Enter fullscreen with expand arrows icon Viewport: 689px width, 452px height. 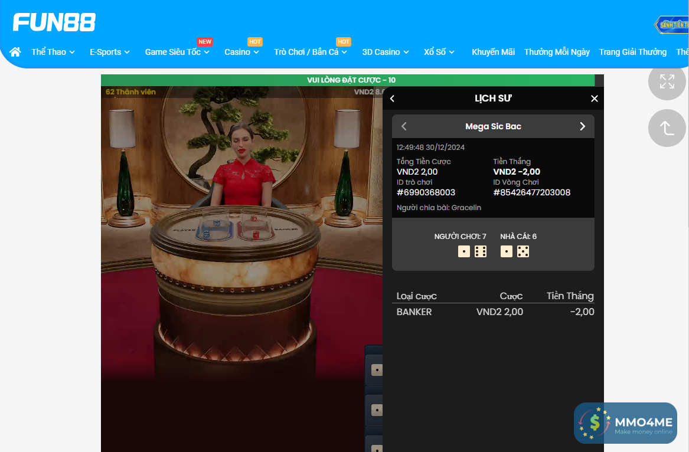(667, 81)
